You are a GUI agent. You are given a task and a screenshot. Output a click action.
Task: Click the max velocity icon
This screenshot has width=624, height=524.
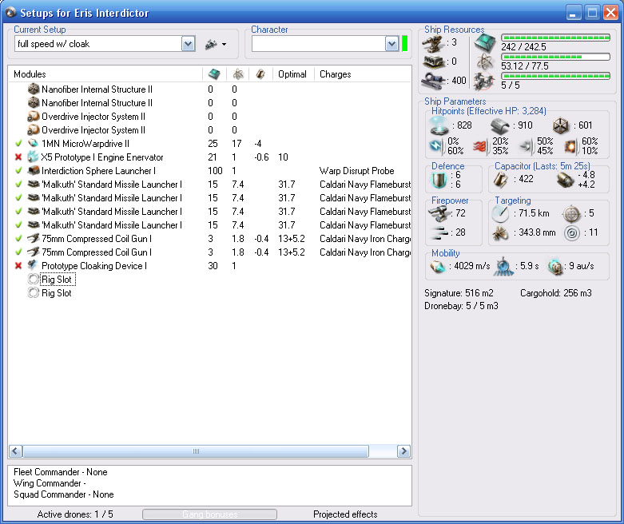click(437, 267)
